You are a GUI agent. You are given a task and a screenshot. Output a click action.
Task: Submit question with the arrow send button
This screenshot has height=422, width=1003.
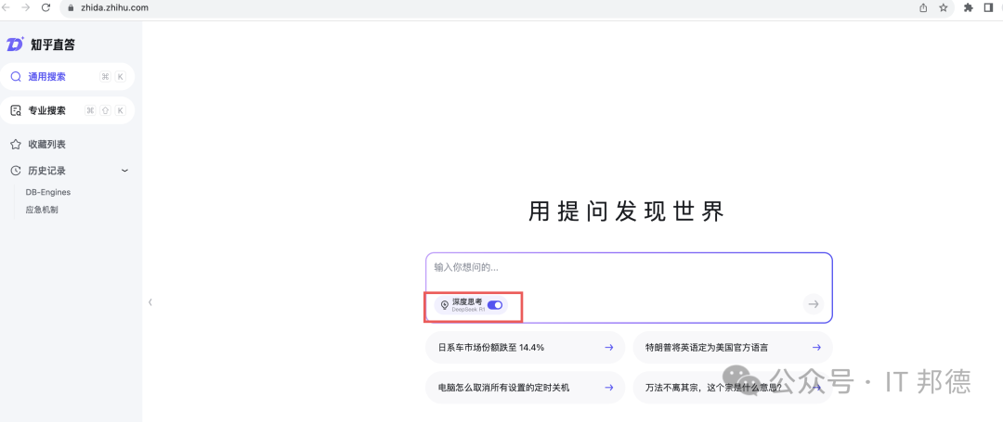(x=813, y=304)
